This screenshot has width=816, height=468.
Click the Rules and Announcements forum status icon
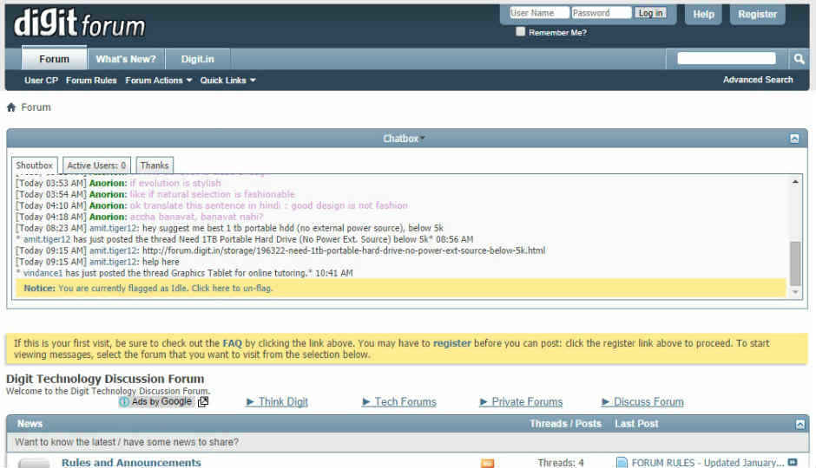tap(35, 463)
